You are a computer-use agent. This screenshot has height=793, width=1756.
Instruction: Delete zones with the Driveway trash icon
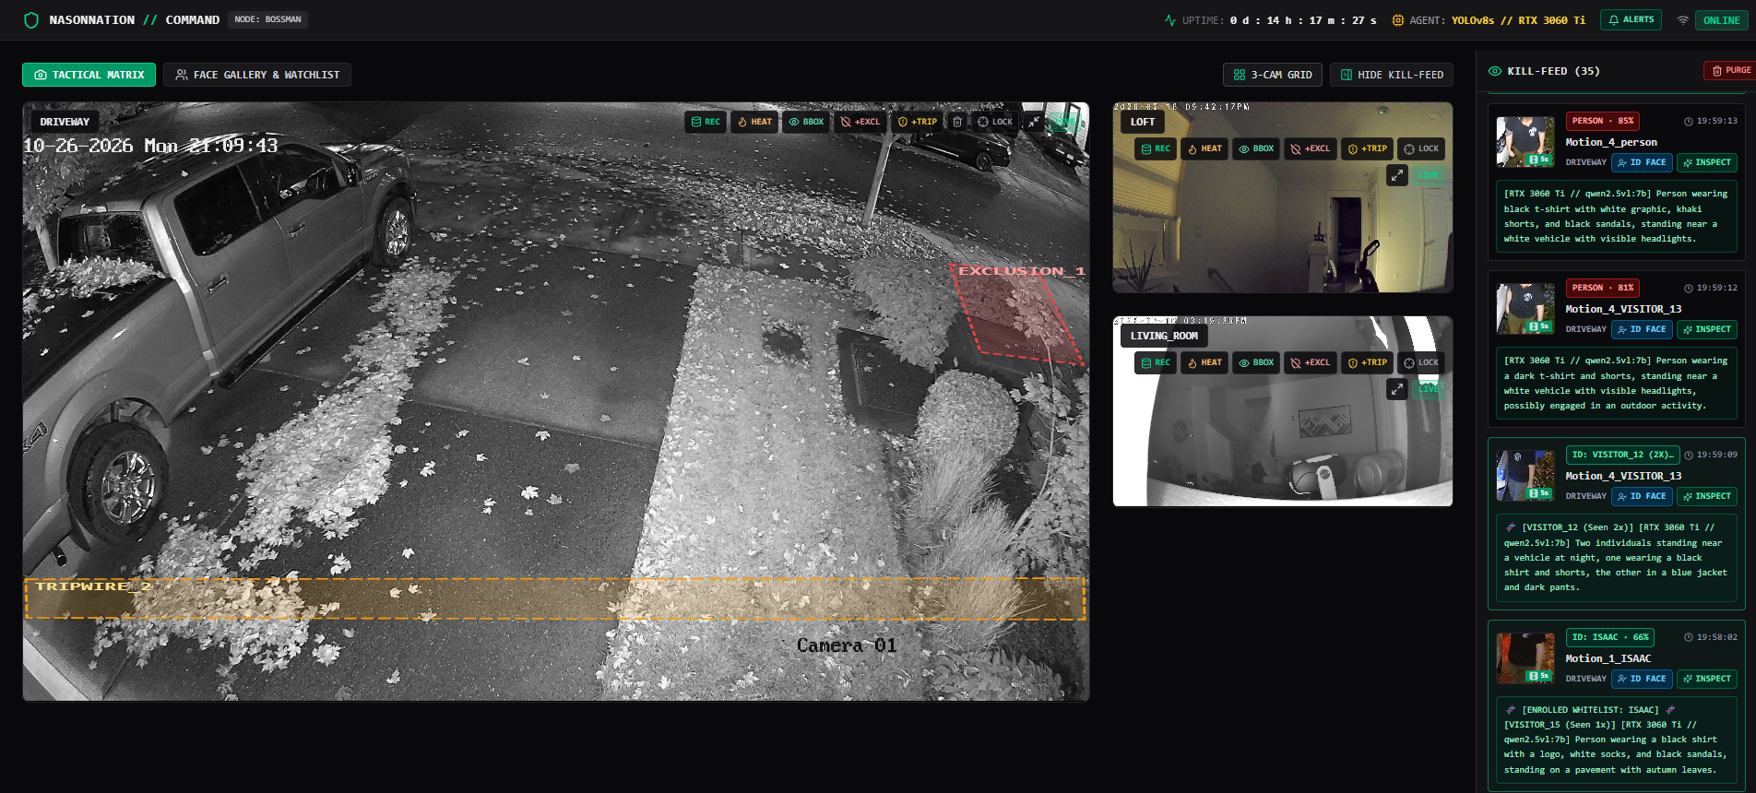[957, 122]
